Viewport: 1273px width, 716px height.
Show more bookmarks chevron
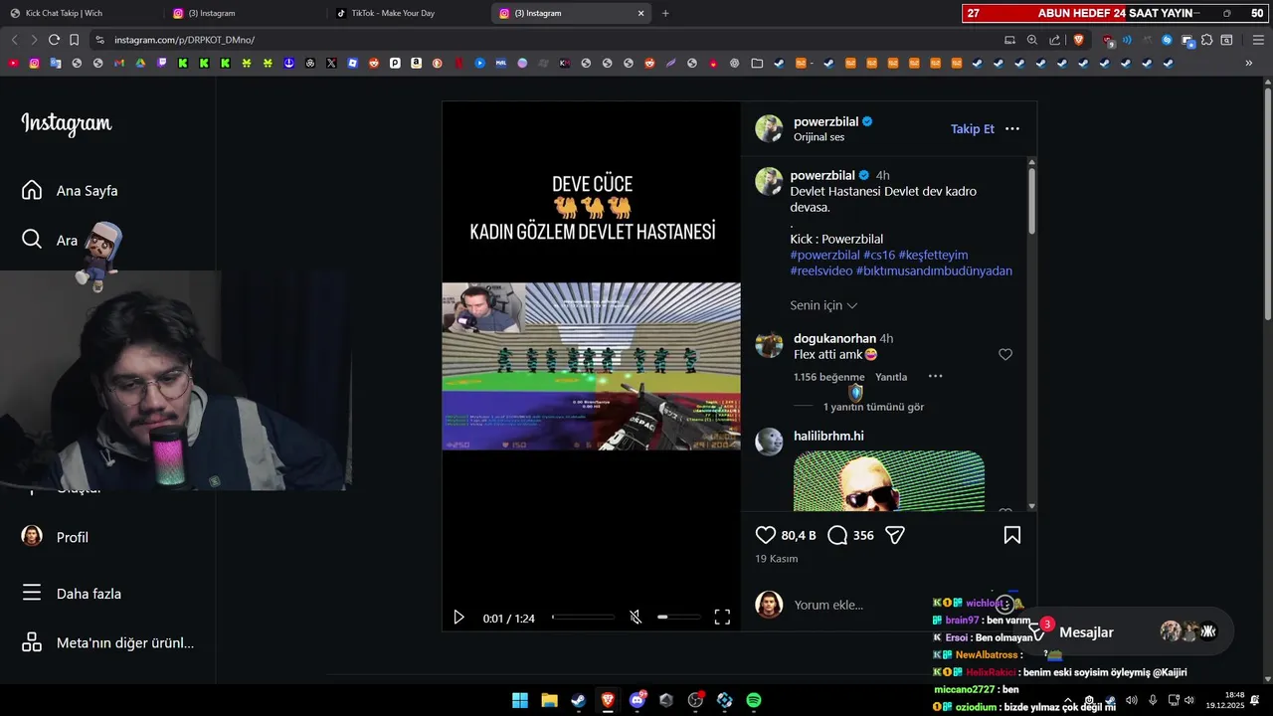(1249, 63)
